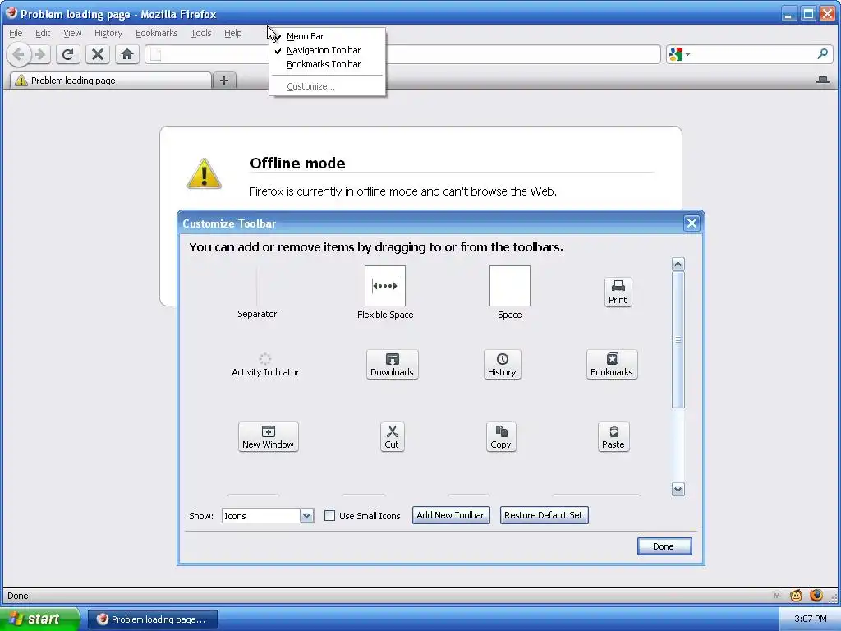This screenshot has width=841, height=631.
Task: Reload the page with the refresh icon
Action: coord(67,54)
